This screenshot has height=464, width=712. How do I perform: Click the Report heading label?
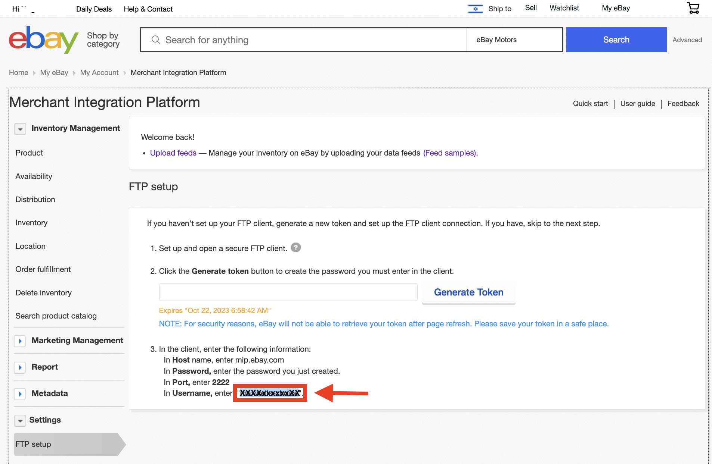pos(44,367)
